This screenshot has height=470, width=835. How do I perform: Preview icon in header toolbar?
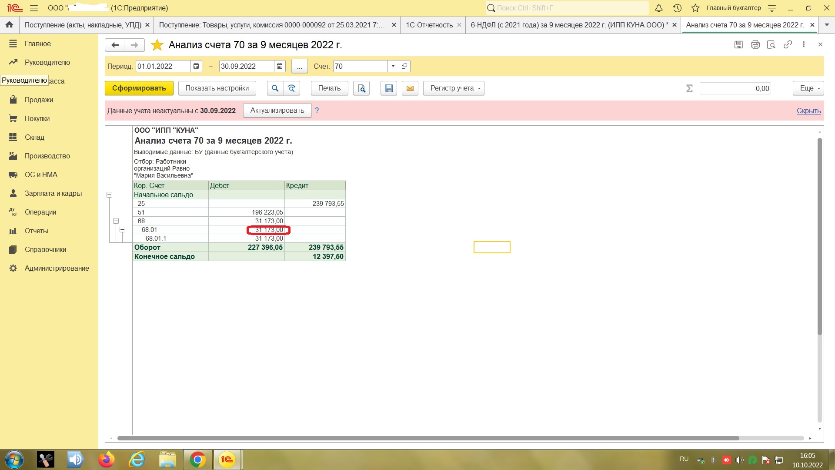point(771,44)
